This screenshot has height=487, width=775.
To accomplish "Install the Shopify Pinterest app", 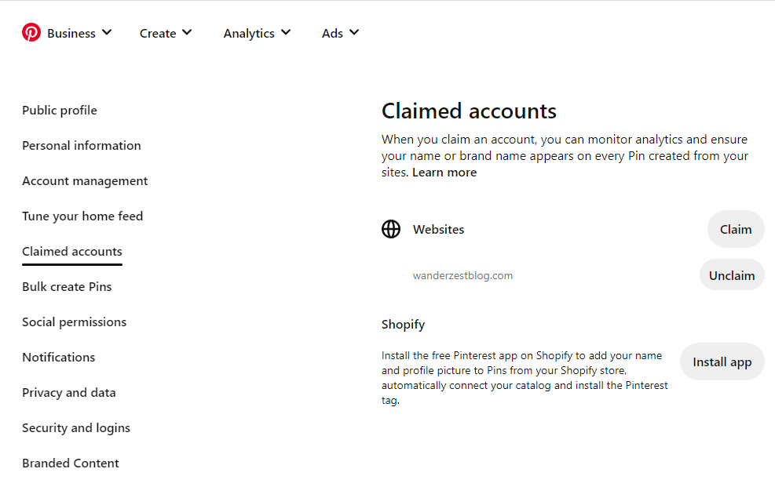I will [722, 362].
